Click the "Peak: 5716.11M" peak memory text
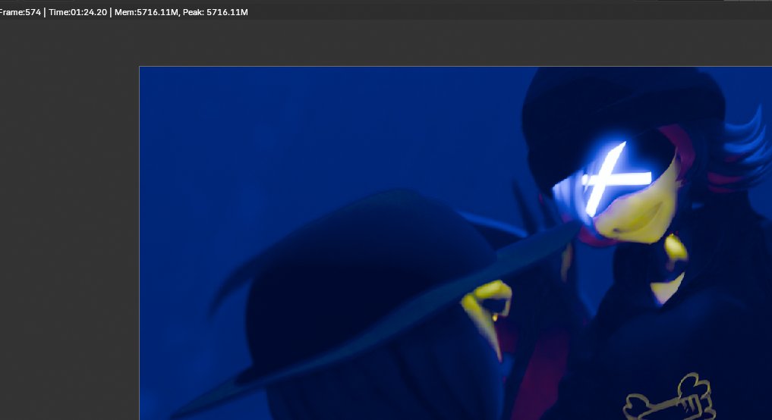The width and height of the screenshot is (772, 420). 215,12
